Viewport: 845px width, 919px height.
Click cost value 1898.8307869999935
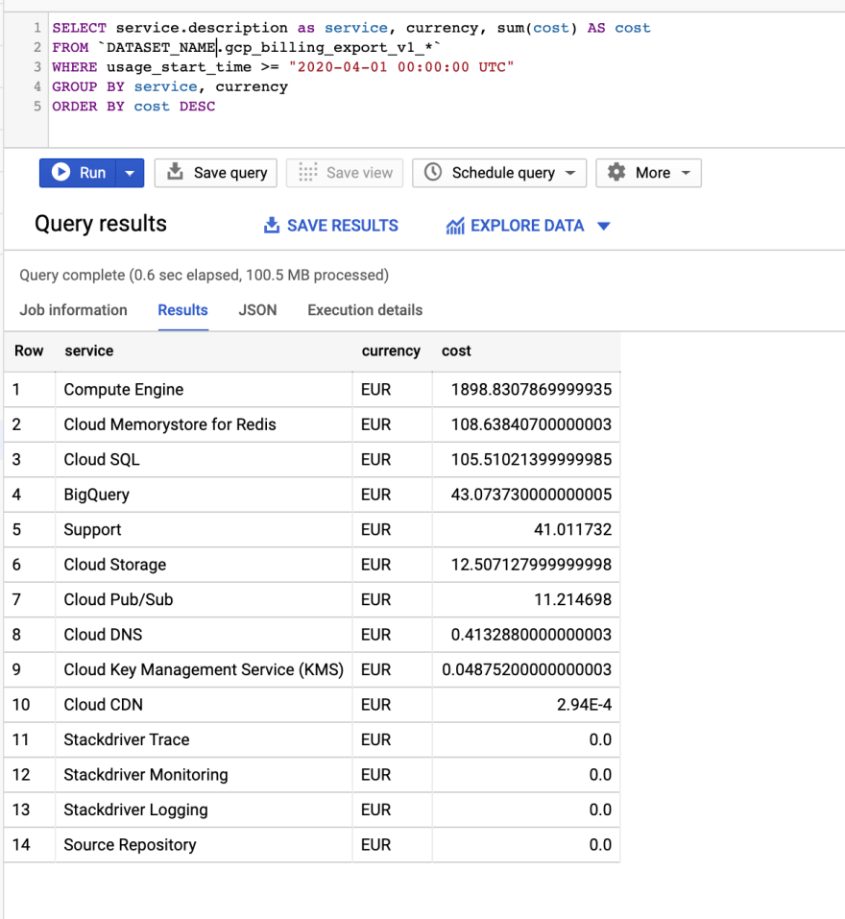pos(531,390)
